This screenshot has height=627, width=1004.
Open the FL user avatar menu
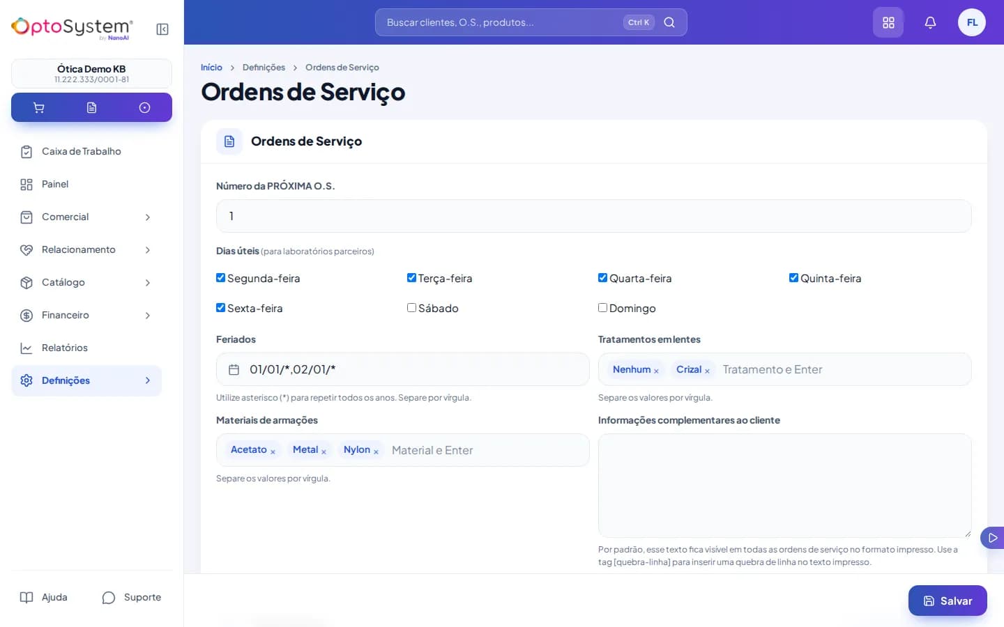(972, 22)
